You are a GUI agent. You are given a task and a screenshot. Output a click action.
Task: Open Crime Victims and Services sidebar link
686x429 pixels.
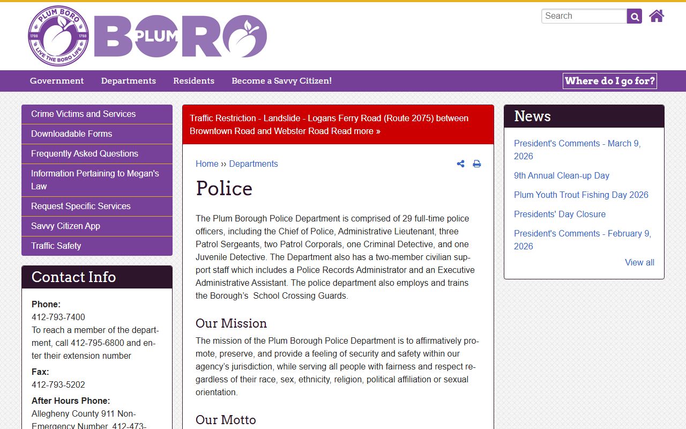click(x=97, y=114)
